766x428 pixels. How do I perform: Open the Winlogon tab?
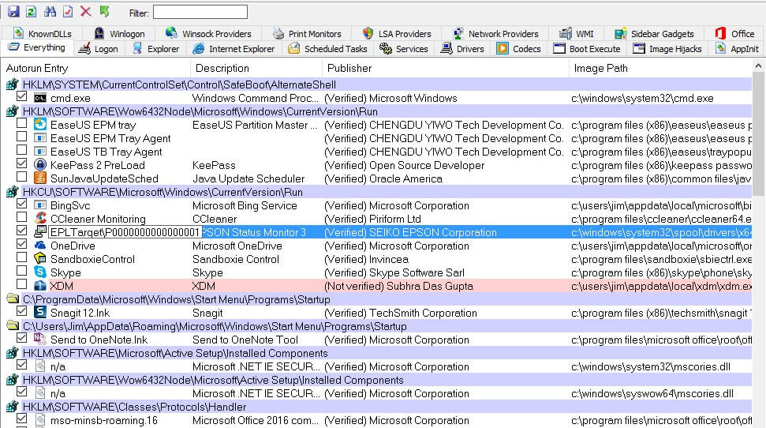[x=120, y=34]
